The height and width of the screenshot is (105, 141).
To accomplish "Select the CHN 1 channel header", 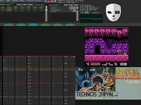I will pos(9,24).
